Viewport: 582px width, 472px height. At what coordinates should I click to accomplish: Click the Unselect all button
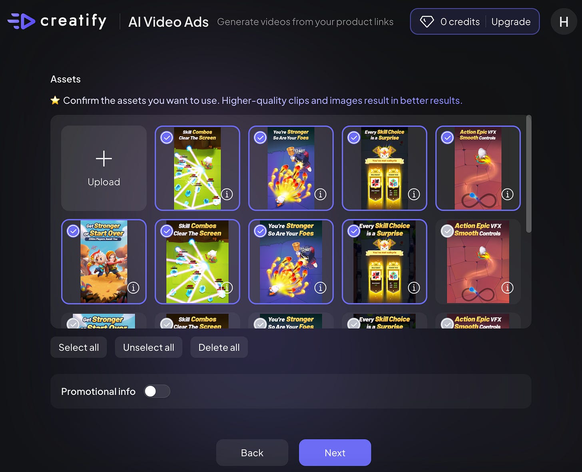[149, 347]
